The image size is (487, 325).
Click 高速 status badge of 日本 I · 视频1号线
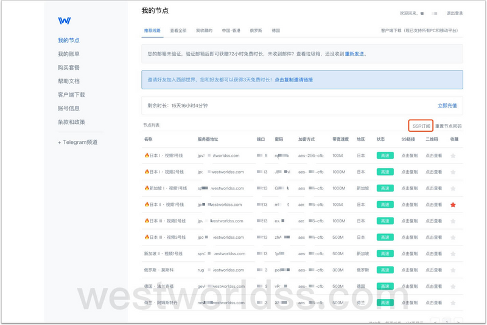click(385, 156)
